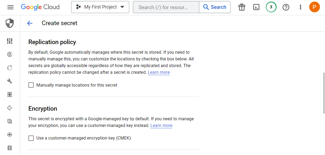Activate Cloud Shell terminal icon

(x=256, y=7)
